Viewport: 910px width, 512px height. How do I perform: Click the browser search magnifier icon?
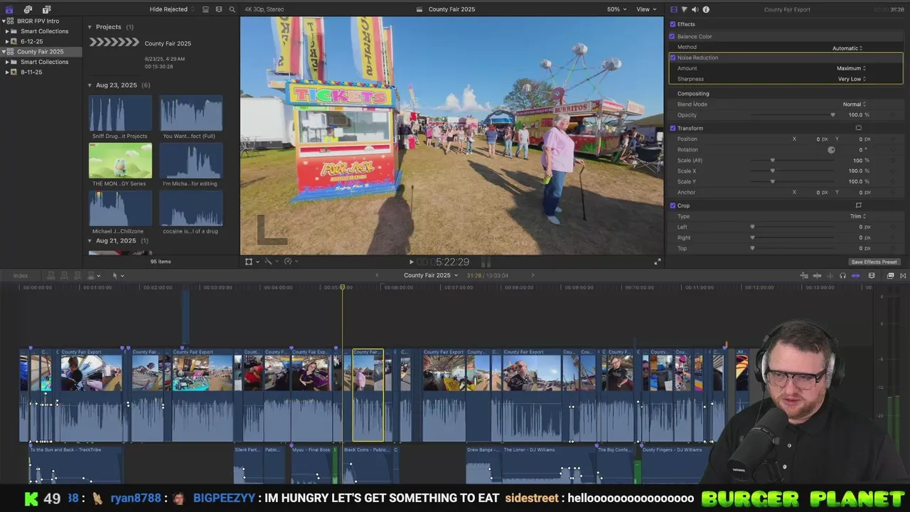232,9
